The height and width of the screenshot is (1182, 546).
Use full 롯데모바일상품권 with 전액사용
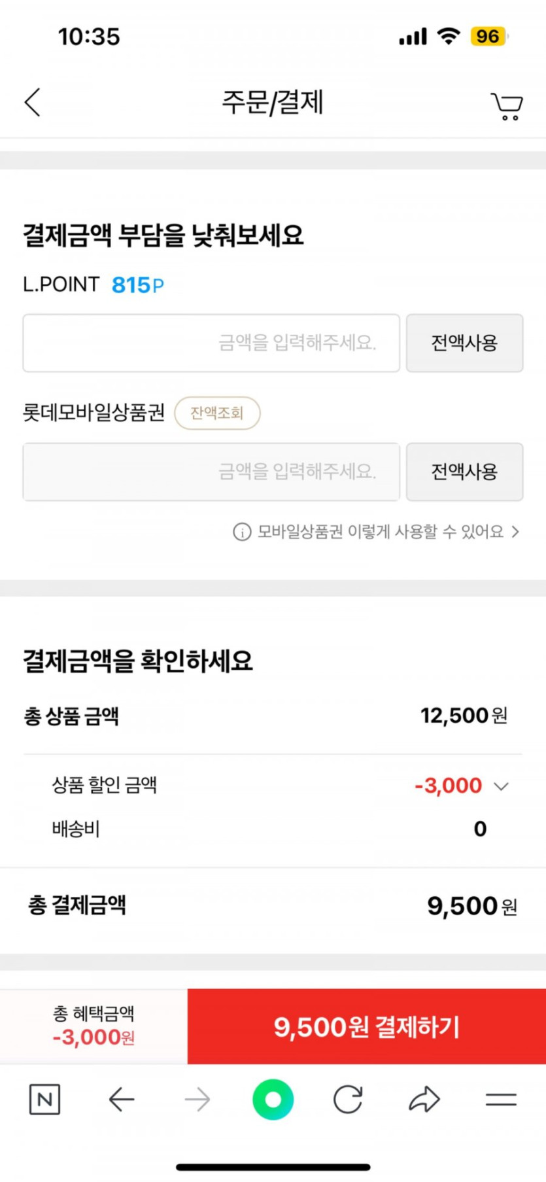coord(464,472)
